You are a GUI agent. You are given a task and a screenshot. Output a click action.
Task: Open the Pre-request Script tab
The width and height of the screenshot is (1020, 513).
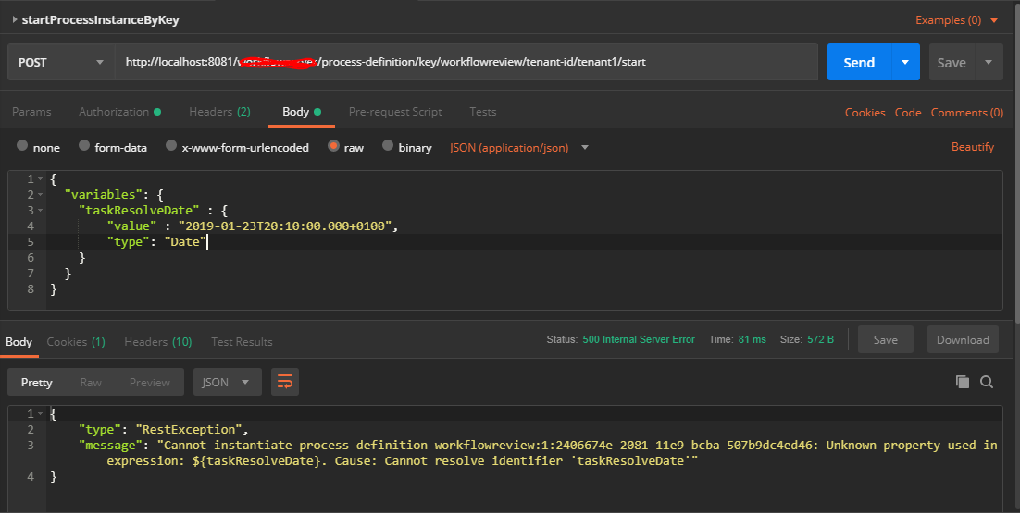(395, 112)
